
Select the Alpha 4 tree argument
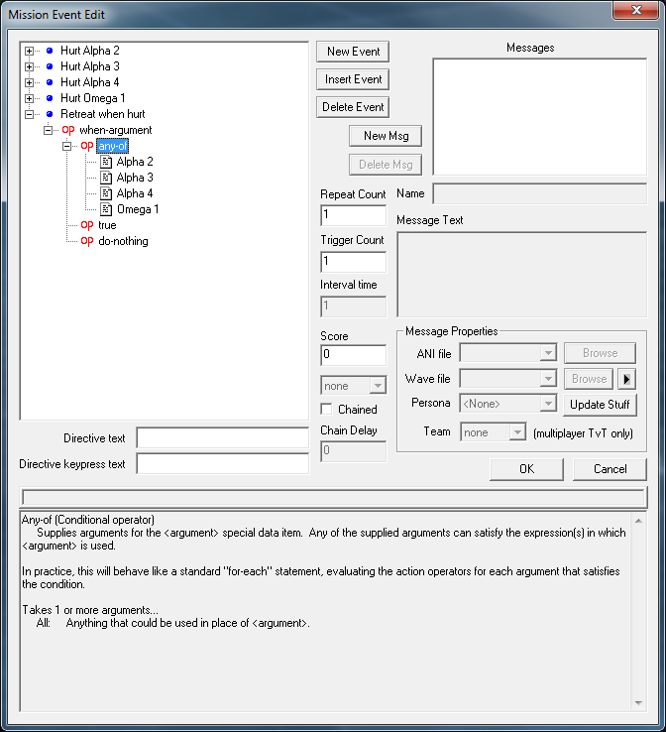pyautogui.click(x=135, y=193)
